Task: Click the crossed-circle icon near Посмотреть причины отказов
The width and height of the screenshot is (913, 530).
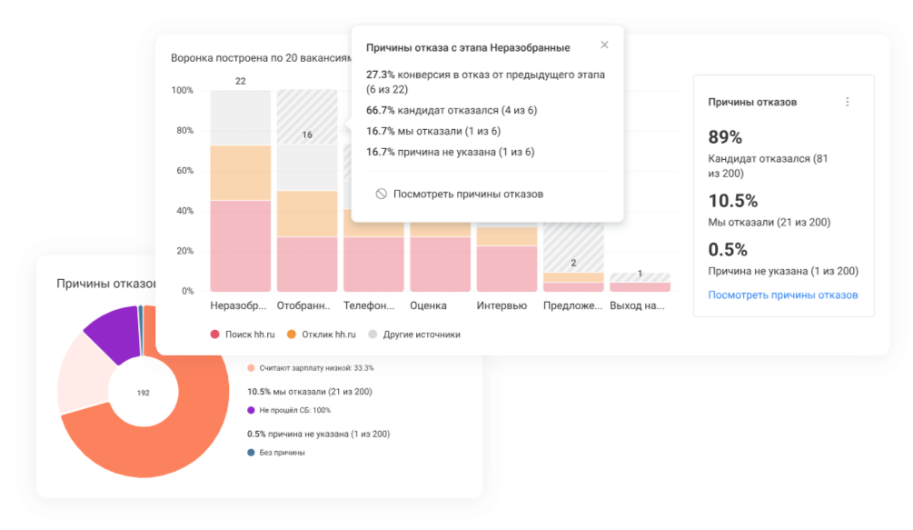Action: coord(382,194)
